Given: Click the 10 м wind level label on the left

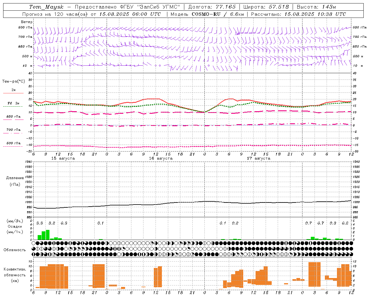Looking at the screenshot, I should coord(27,66).
